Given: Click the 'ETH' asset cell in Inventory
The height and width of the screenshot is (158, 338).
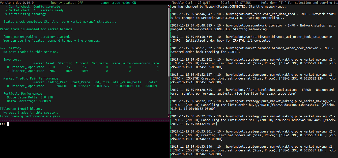Looking at the screenshot, I should (x=52, y=67).
